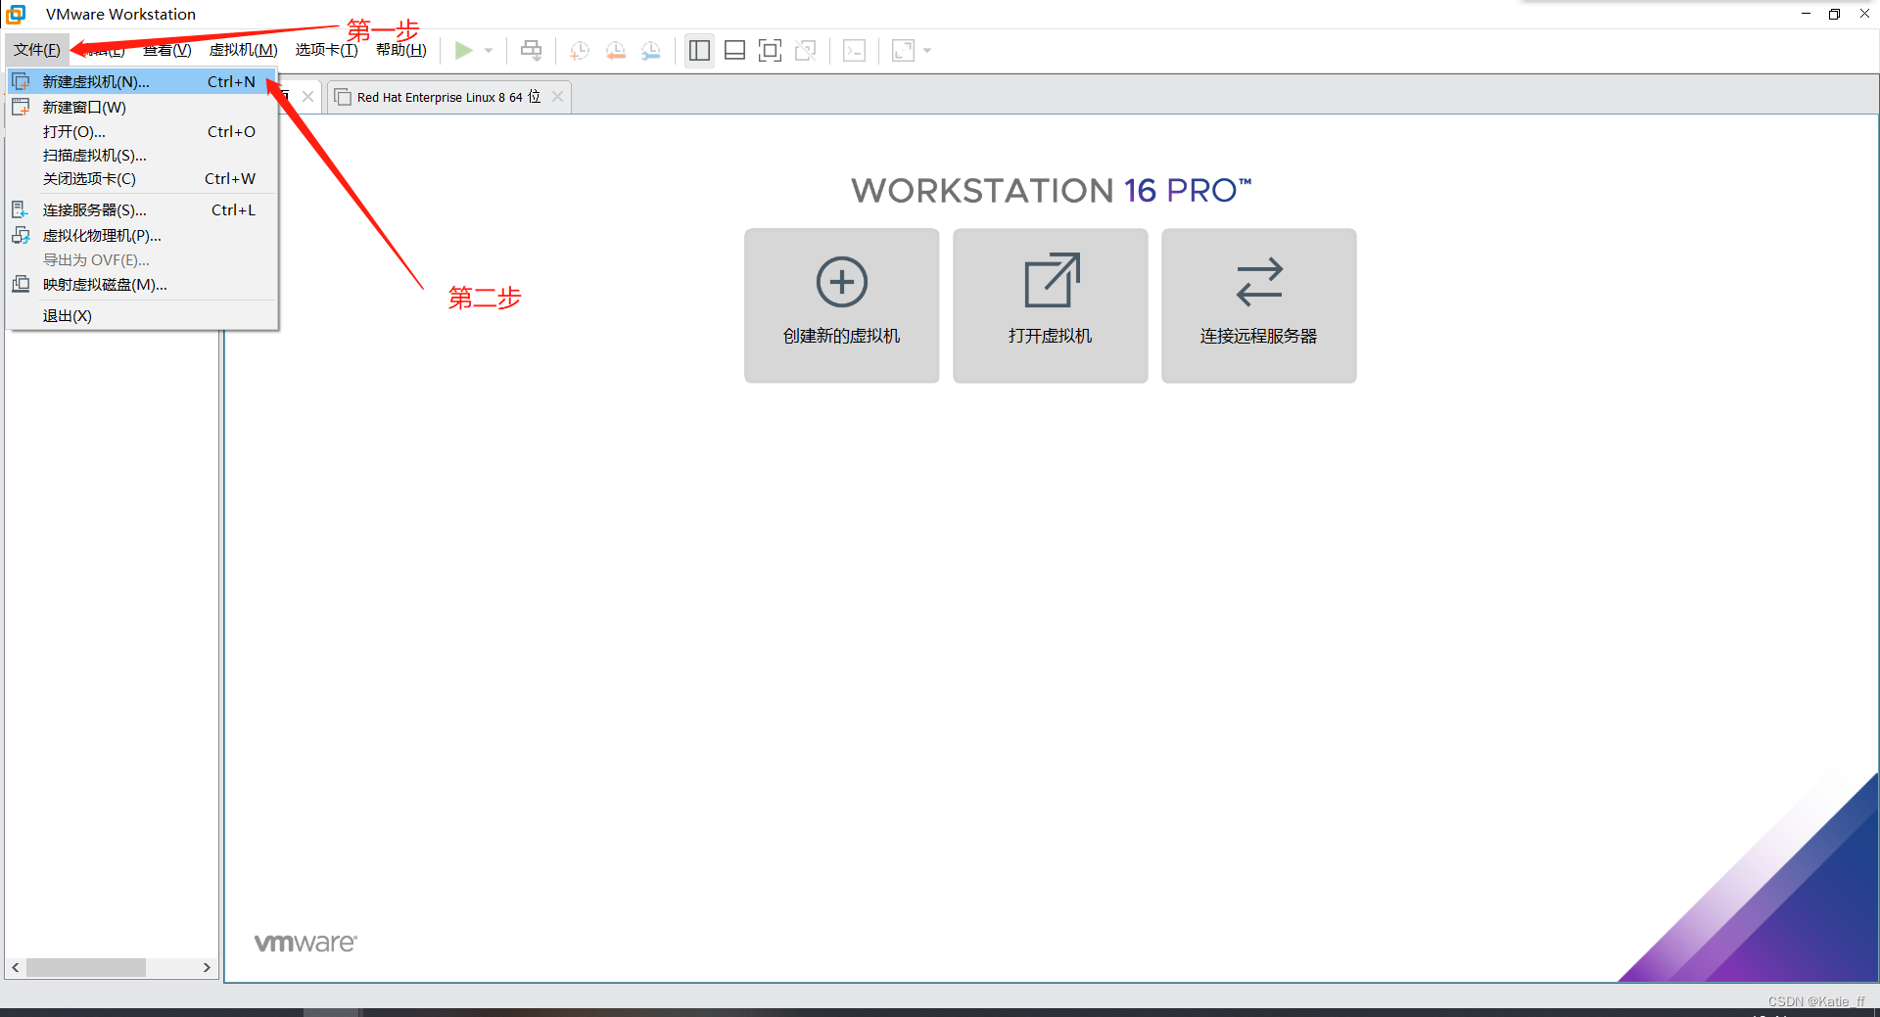
Task: Click the VMware Workstation title bar icon
Action: 16,14
